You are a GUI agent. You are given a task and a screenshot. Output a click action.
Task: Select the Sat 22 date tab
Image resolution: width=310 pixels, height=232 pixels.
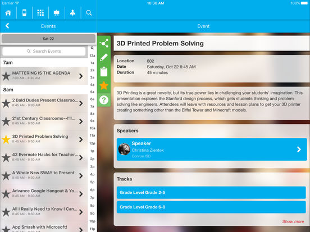[48, 39]
